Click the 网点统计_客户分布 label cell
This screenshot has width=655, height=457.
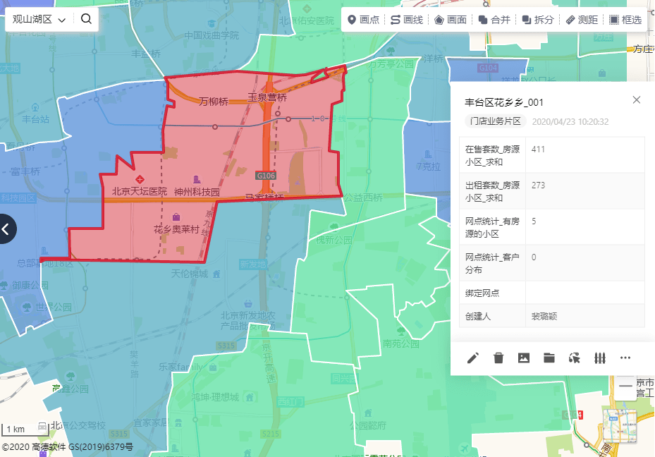pos(493,263)
